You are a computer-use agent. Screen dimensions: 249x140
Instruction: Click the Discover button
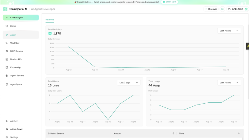[x=211, y=9]
